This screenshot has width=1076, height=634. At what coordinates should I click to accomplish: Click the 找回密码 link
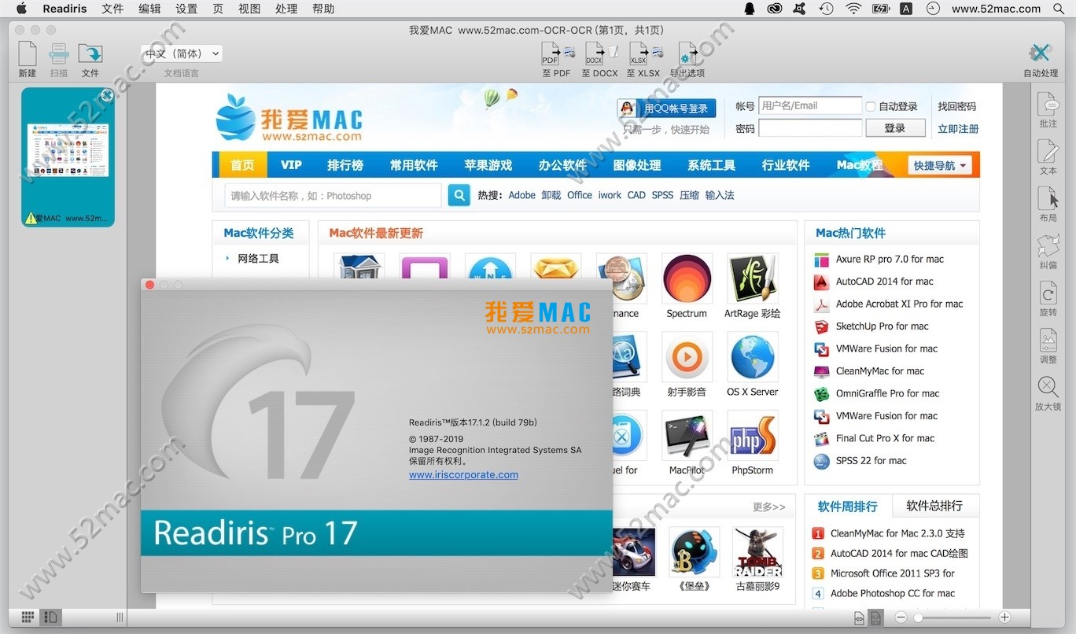click(956, 106)
